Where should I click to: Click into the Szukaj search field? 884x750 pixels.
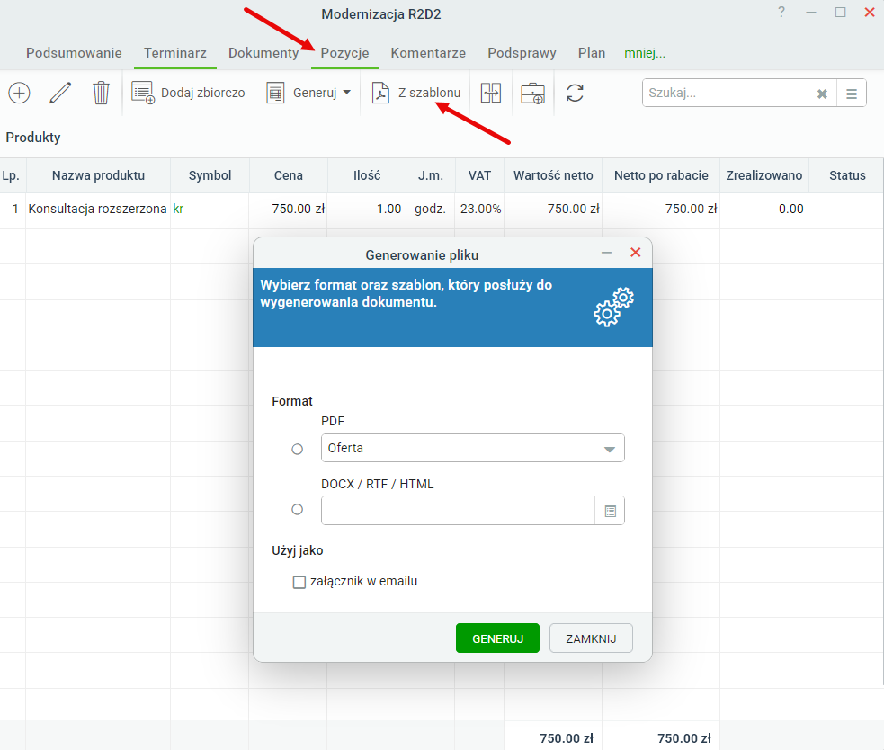point(725,93)
